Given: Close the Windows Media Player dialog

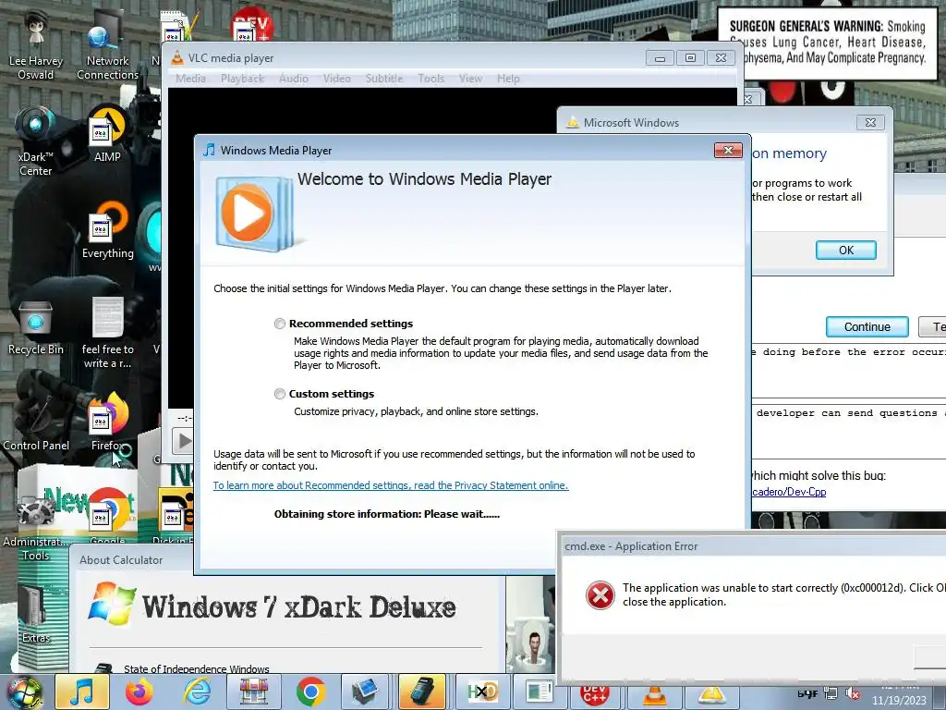Looking at the screenshot, I should pyautogui.click(x=728, y=151).
